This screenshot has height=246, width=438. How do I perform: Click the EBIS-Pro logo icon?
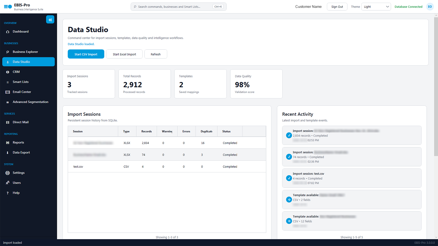point(8,7)
